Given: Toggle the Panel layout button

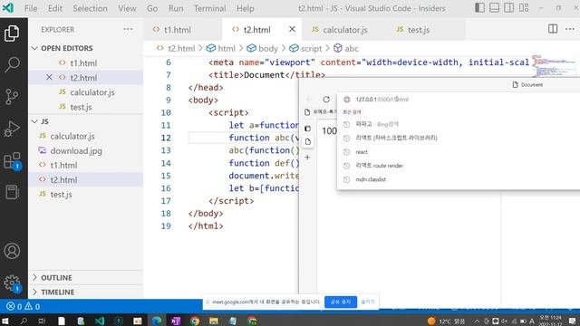Looking at the screenshot, I should coord(494,8).
